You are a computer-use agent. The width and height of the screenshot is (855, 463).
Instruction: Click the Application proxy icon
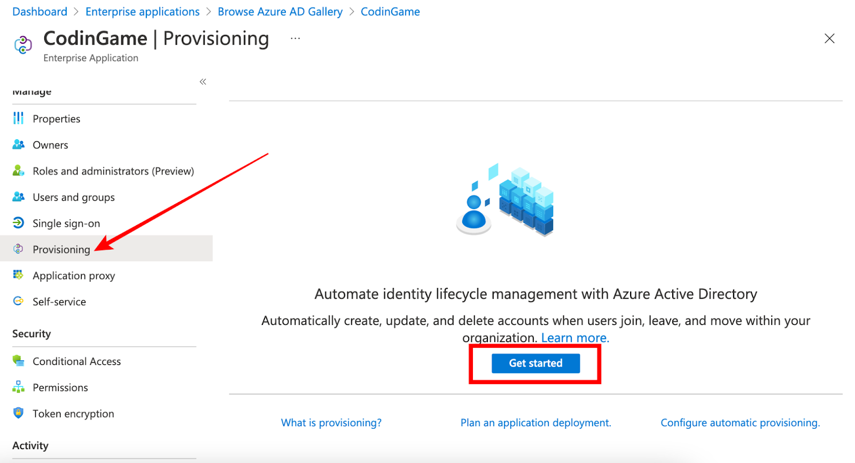click(x=18, y=275)
